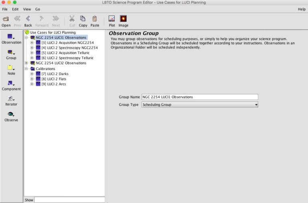The height and width of the screenshot is (203, 308).
Task: Add a new Group from sidebar
Action: [x=11, y=55]
